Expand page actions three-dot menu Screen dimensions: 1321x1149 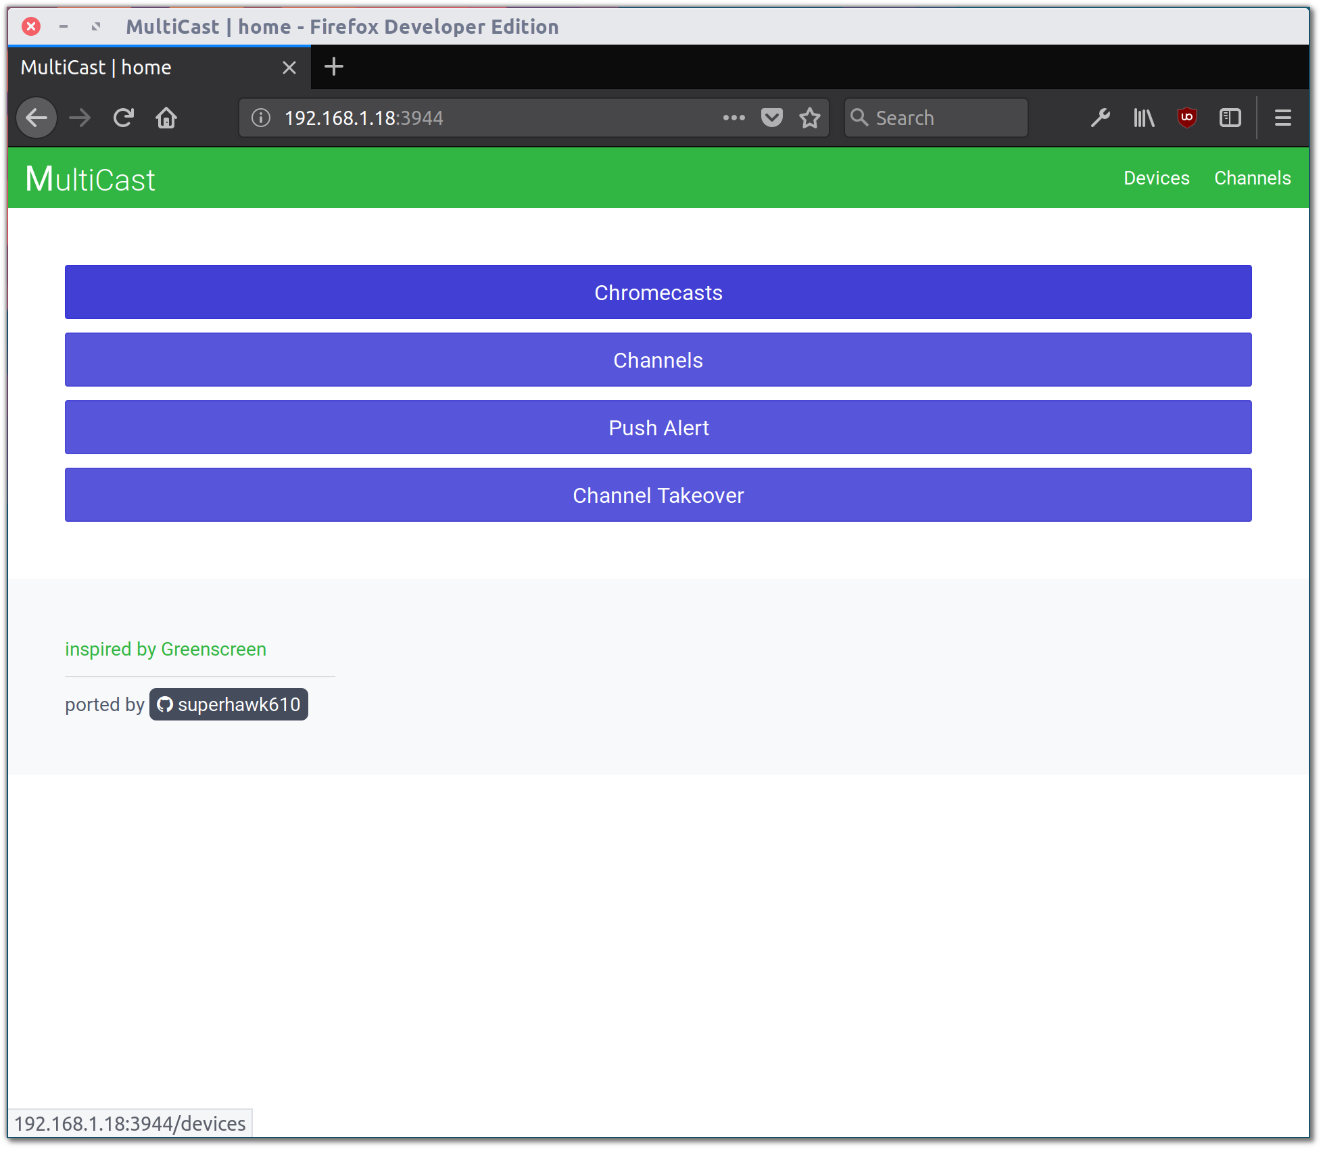tap(734, 118)
